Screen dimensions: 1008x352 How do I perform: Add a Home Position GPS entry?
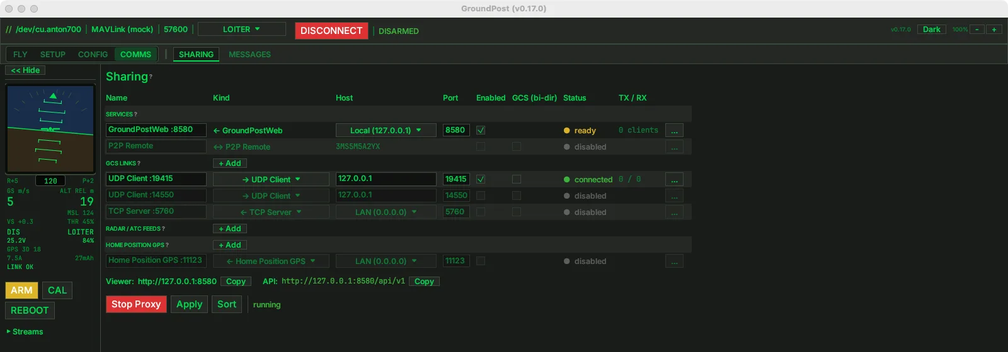(230, 245)
